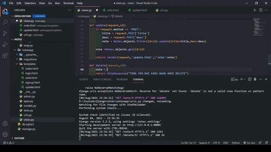Create a new terminal with plus icon
The image size is (271, 152).
pos(241,79)
